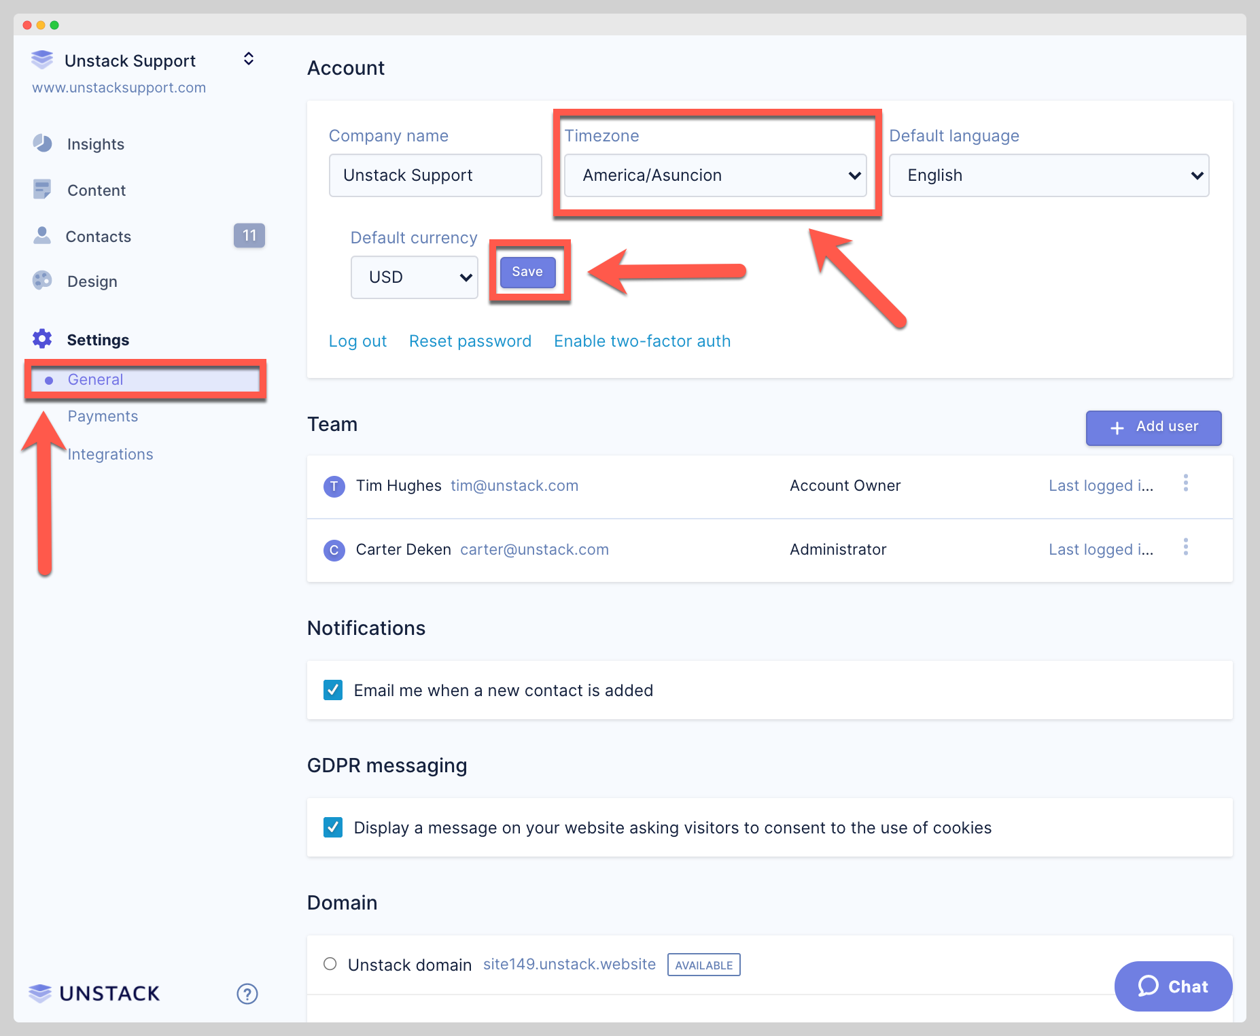Click the Insights pie chart icon
This screenshot has width=1260, height=1036.
pyautogui.click(x=42, y=143)
